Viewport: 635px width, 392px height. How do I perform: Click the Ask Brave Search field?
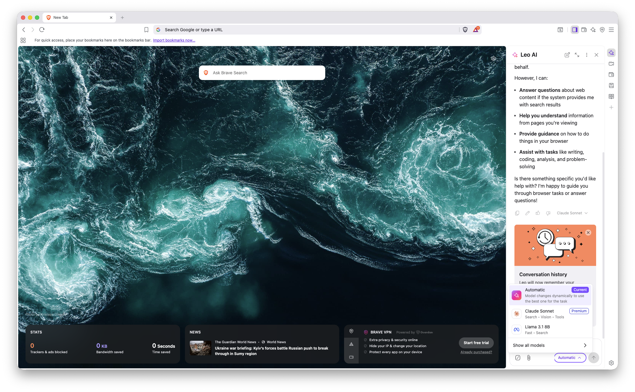point(261,73)
